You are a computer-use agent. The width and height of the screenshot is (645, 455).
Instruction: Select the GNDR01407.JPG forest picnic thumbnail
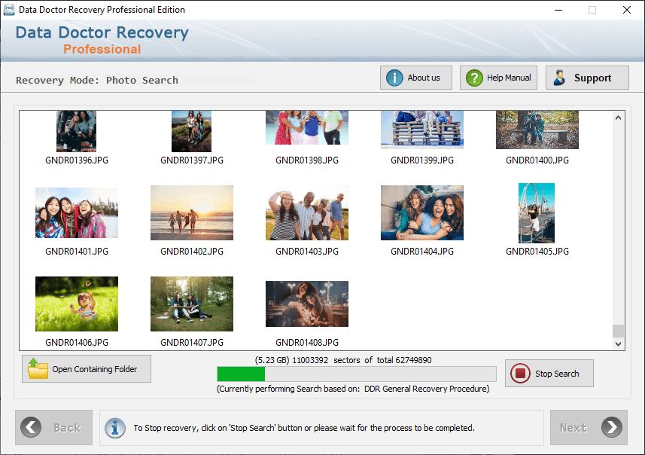[x=192, y=304]
